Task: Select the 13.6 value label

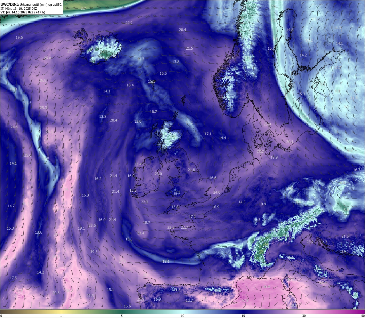Action: tap(38, 232)
